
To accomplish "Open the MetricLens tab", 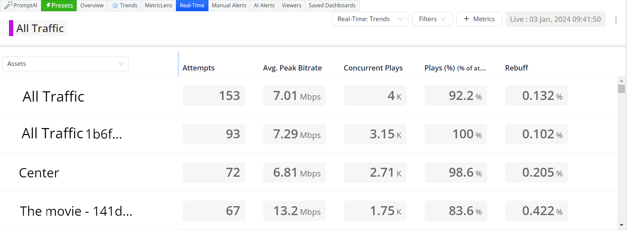I will tap(158, 6).
